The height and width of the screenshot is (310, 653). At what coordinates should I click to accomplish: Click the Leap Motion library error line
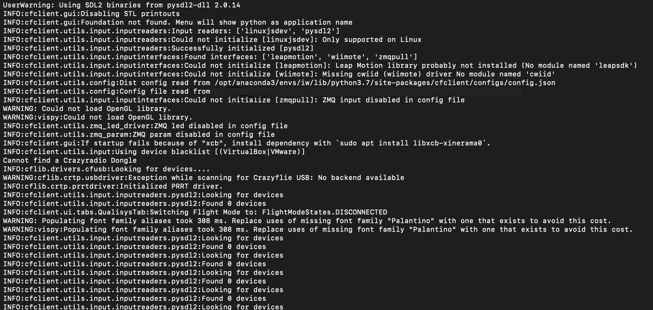tap(320, 66)
